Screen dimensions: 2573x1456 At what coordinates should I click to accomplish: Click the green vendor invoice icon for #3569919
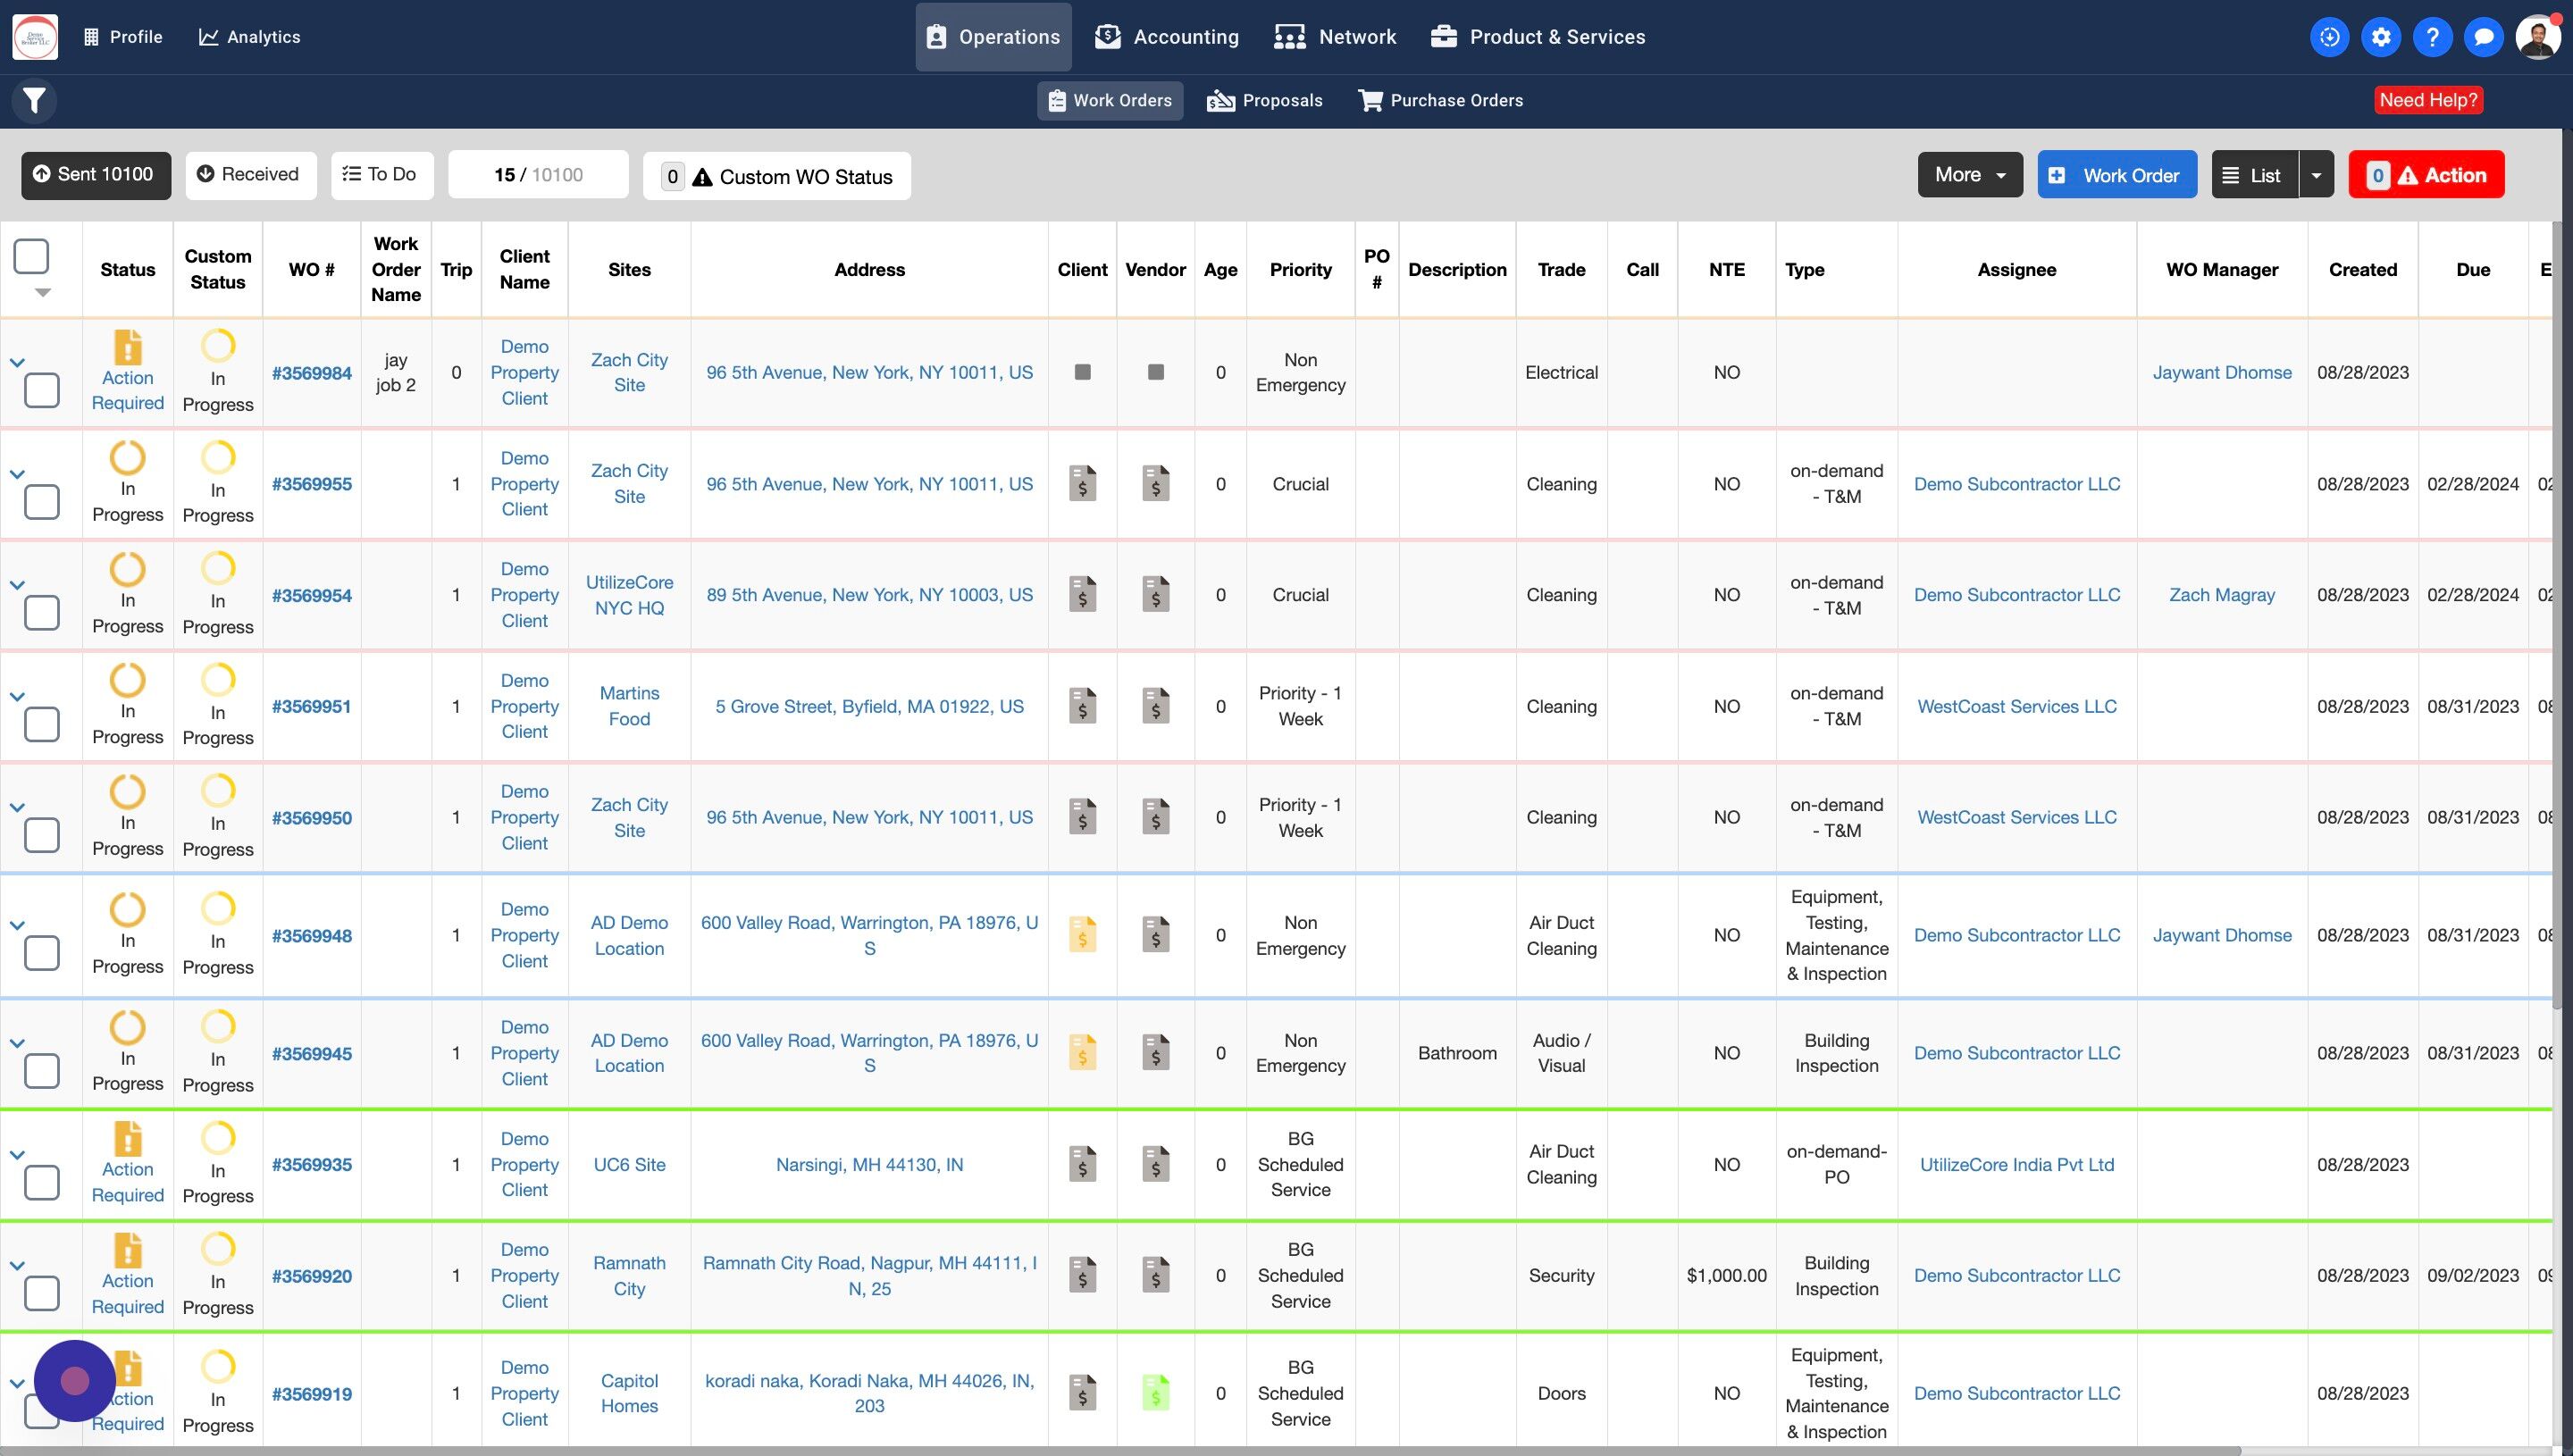tap(1155, 1392)
